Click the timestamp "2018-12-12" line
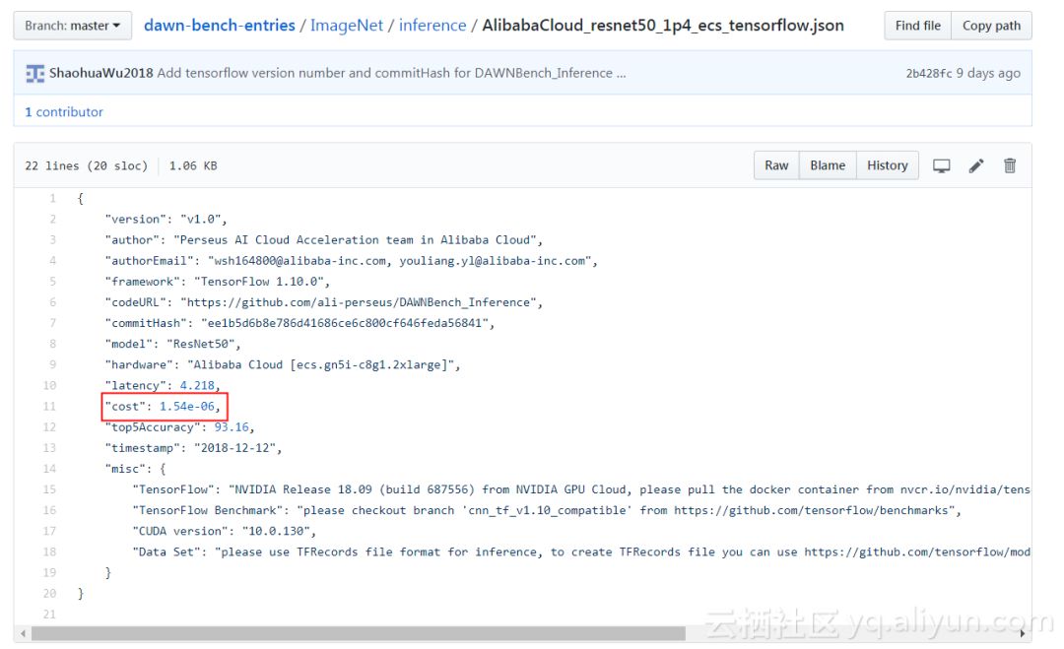The image size is (1064, 649). (193, 448)
